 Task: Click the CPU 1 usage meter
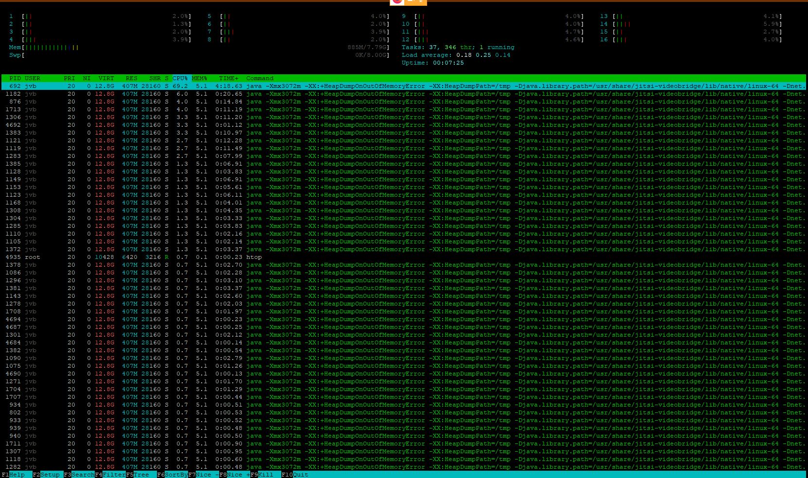coord(100,16)
